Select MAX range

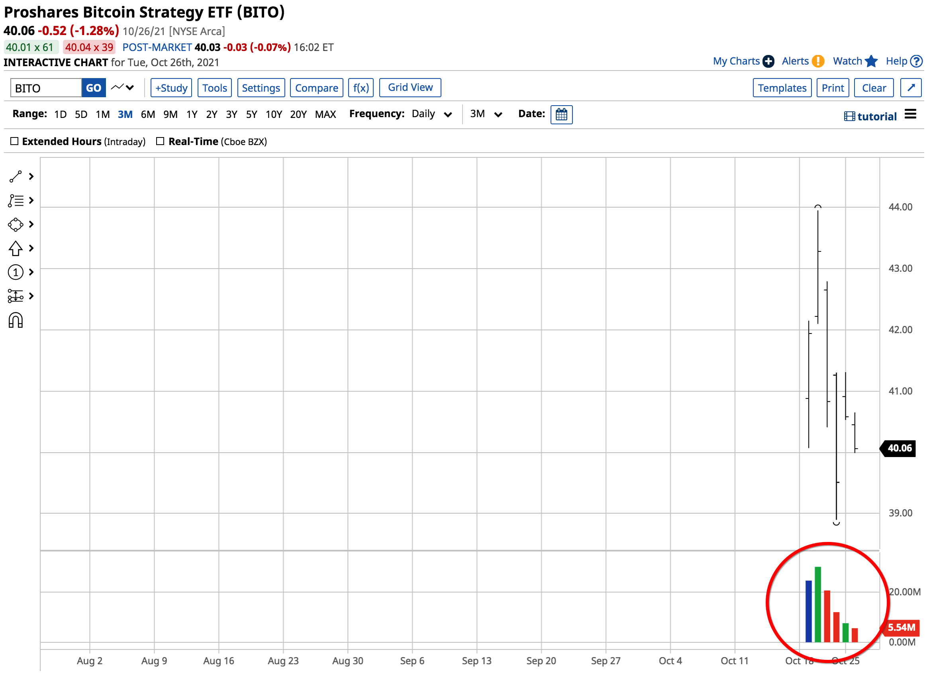pyautogui.click(x=325, y=114)
